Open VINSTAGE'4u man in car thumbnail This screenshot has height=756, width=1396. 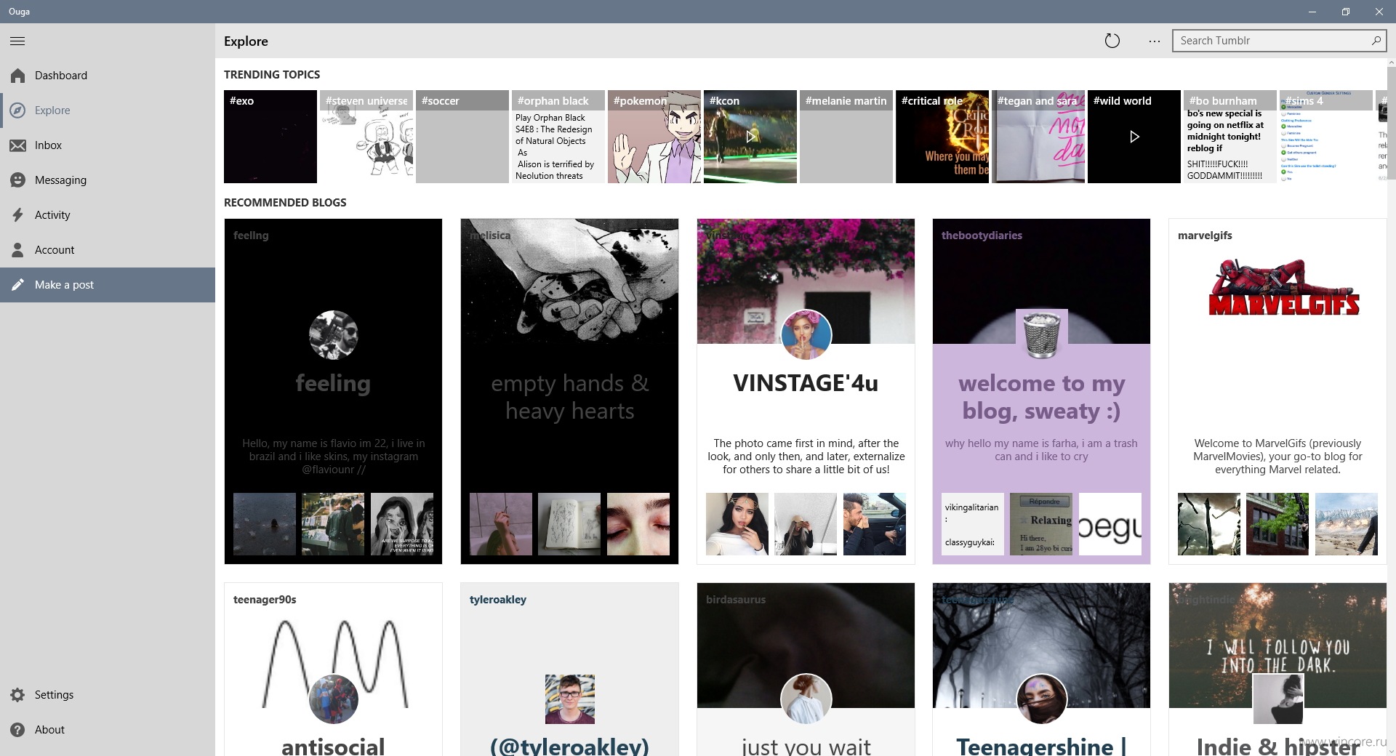click(x=875, y=524)
